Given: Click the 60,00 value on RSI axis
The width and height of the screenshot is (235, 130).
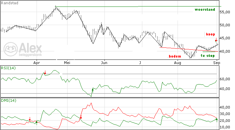Looking at the screenshot, I should (225, 79).
